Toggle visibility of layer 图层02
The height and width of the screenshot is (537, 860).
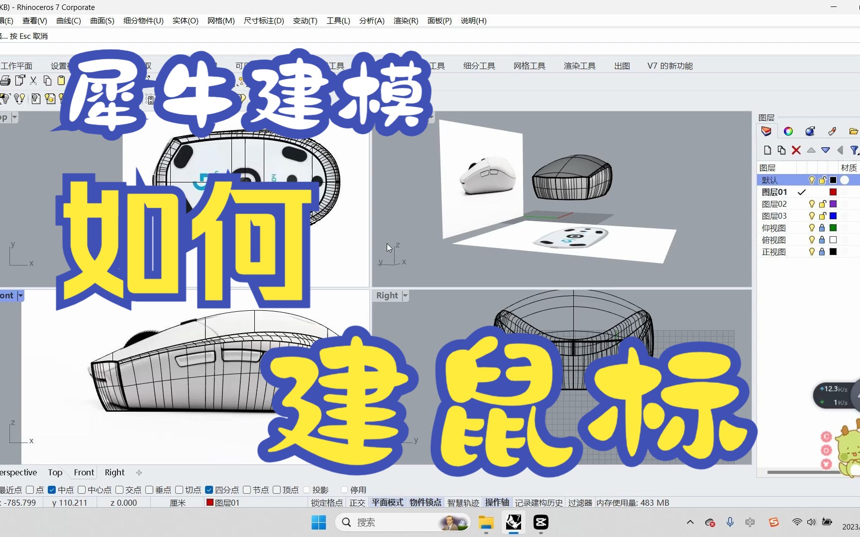point(812,203)
